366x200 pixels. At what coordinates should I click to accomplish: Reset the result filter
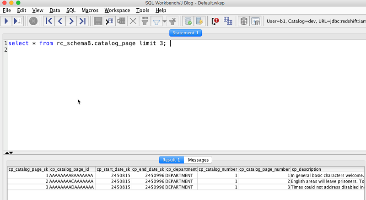[x=173, y=21]
